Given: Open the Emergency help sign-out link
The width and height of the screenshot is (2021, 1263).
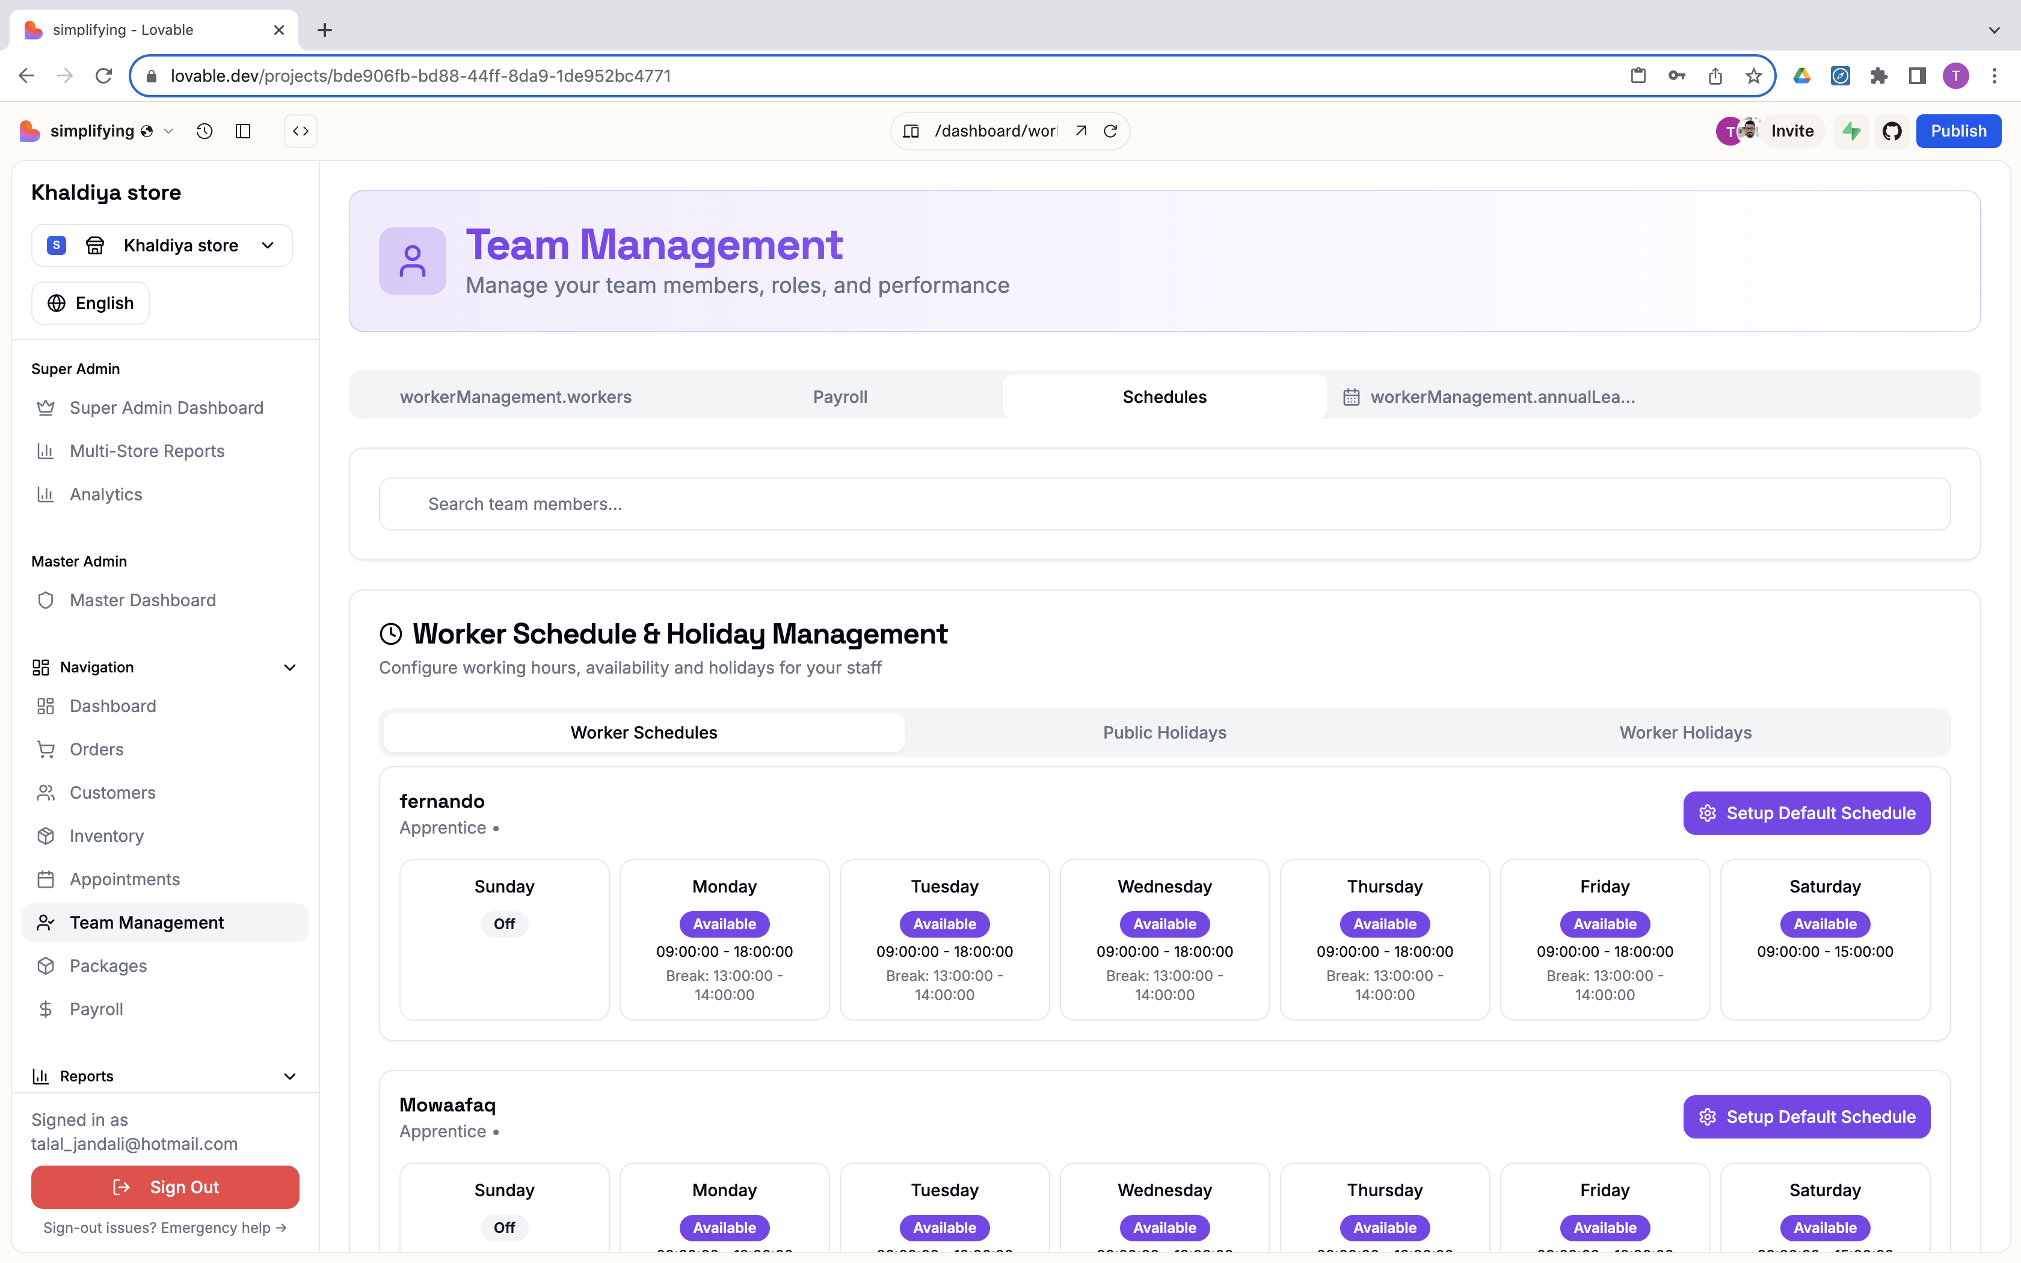Looking at the screenshot, I should tap(165, 1228).
